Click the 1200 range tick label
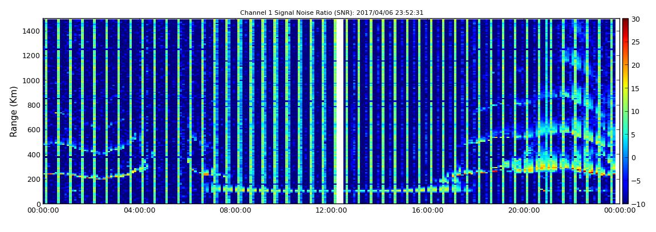This screenshot has width=656, height=232. [31, 56]
